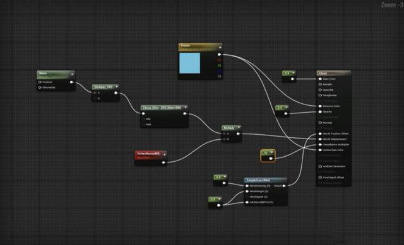Viewport: 404px width, 245px height.
Task: Click the Metallic pin on Cloud node
Action: coord(320,84)
